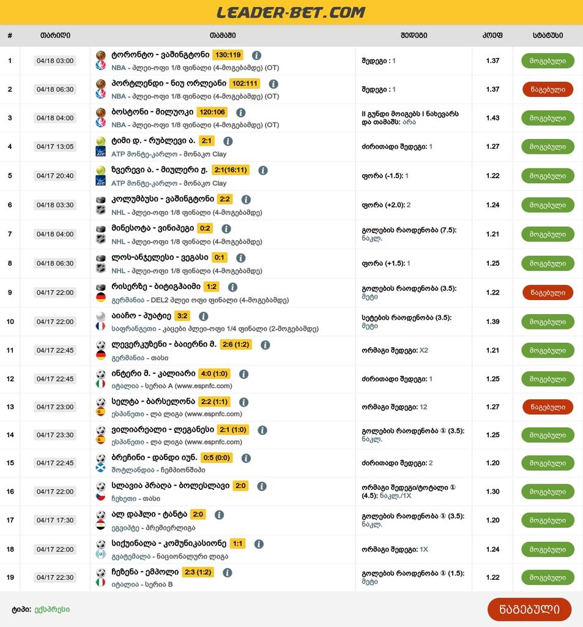
Task: Open info icon for სელტა - ბარსელონა
Action: (x=243, y=402)
